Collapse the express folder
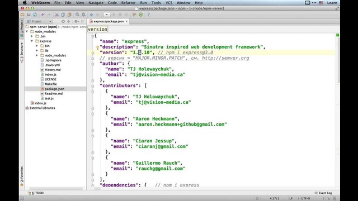 (x=32, y=41)
